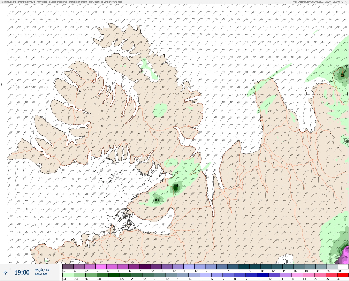Pick the palest green swatch above 0.1

coord(68,275)
